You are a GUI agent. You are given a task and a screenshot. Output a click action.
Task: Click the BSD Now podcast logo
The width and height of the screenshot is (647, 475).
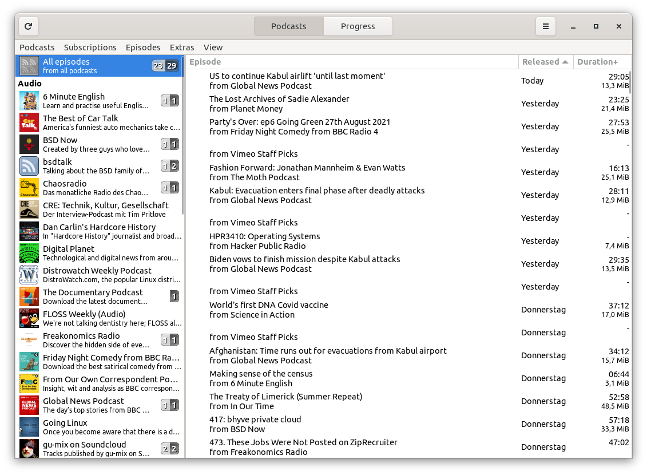coord(29,144)
